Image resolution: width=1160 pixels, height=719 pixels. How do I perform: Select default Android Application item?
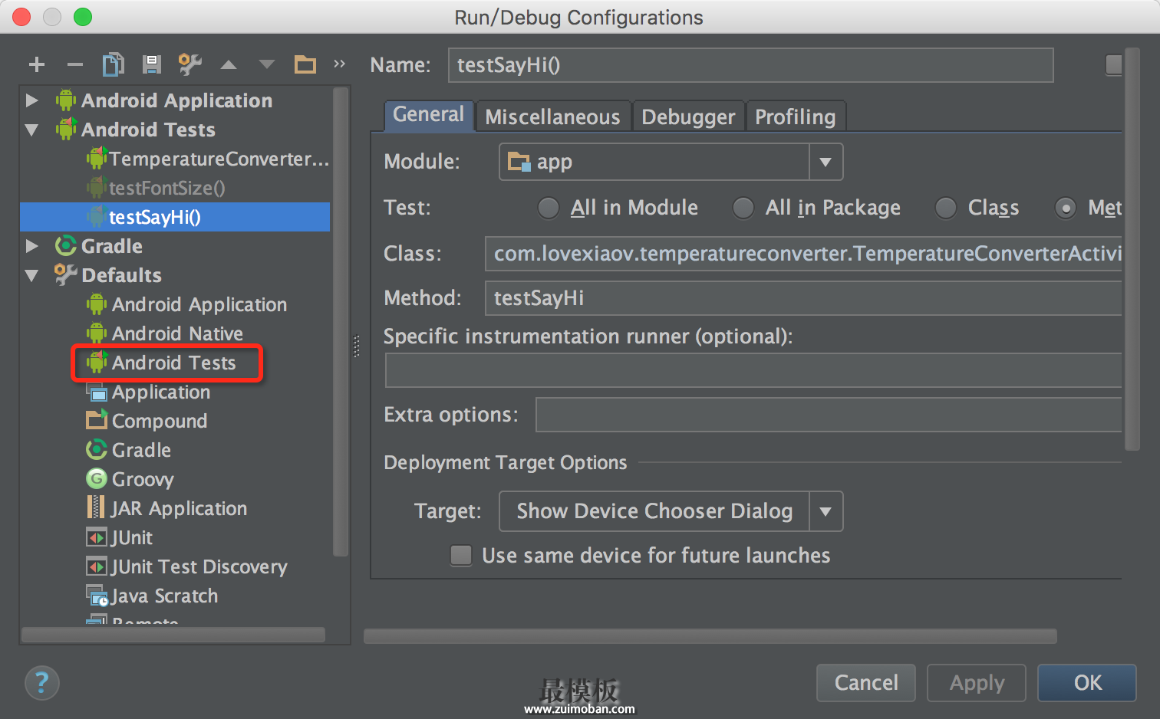click(x=199, y=304)
